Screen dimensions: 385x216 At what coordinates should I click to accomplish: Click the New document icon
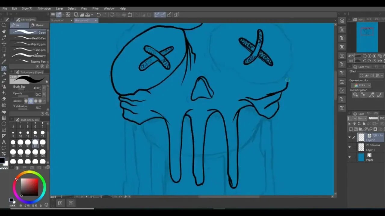tap(76, 14)
